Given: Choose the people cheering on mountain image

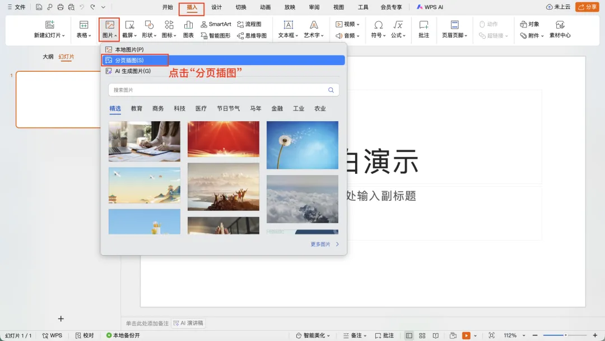Looking at the screenshot, I should point(224,187).
